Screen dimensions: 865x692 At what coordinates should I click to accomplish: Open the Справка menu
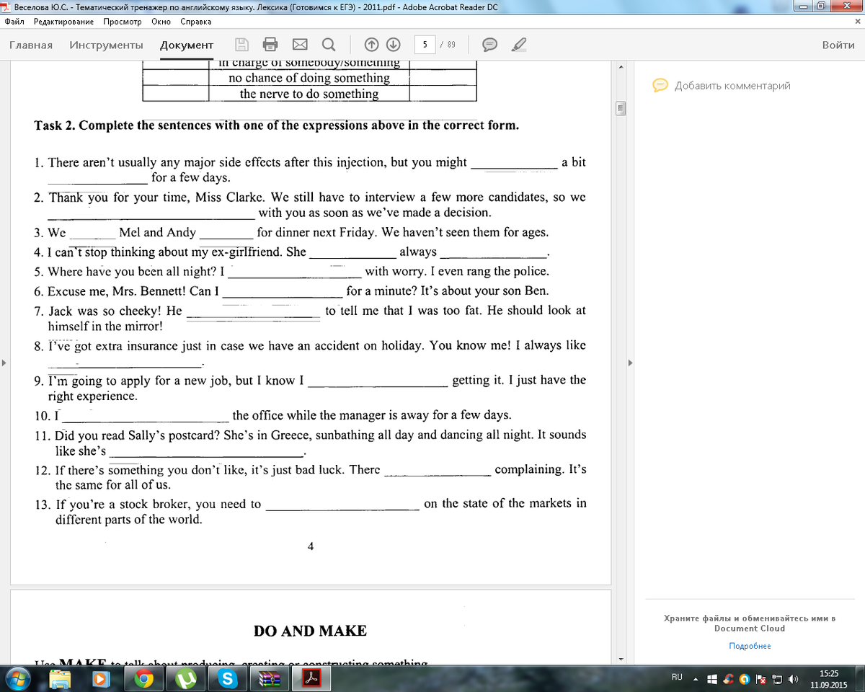[x=196, y=22]
